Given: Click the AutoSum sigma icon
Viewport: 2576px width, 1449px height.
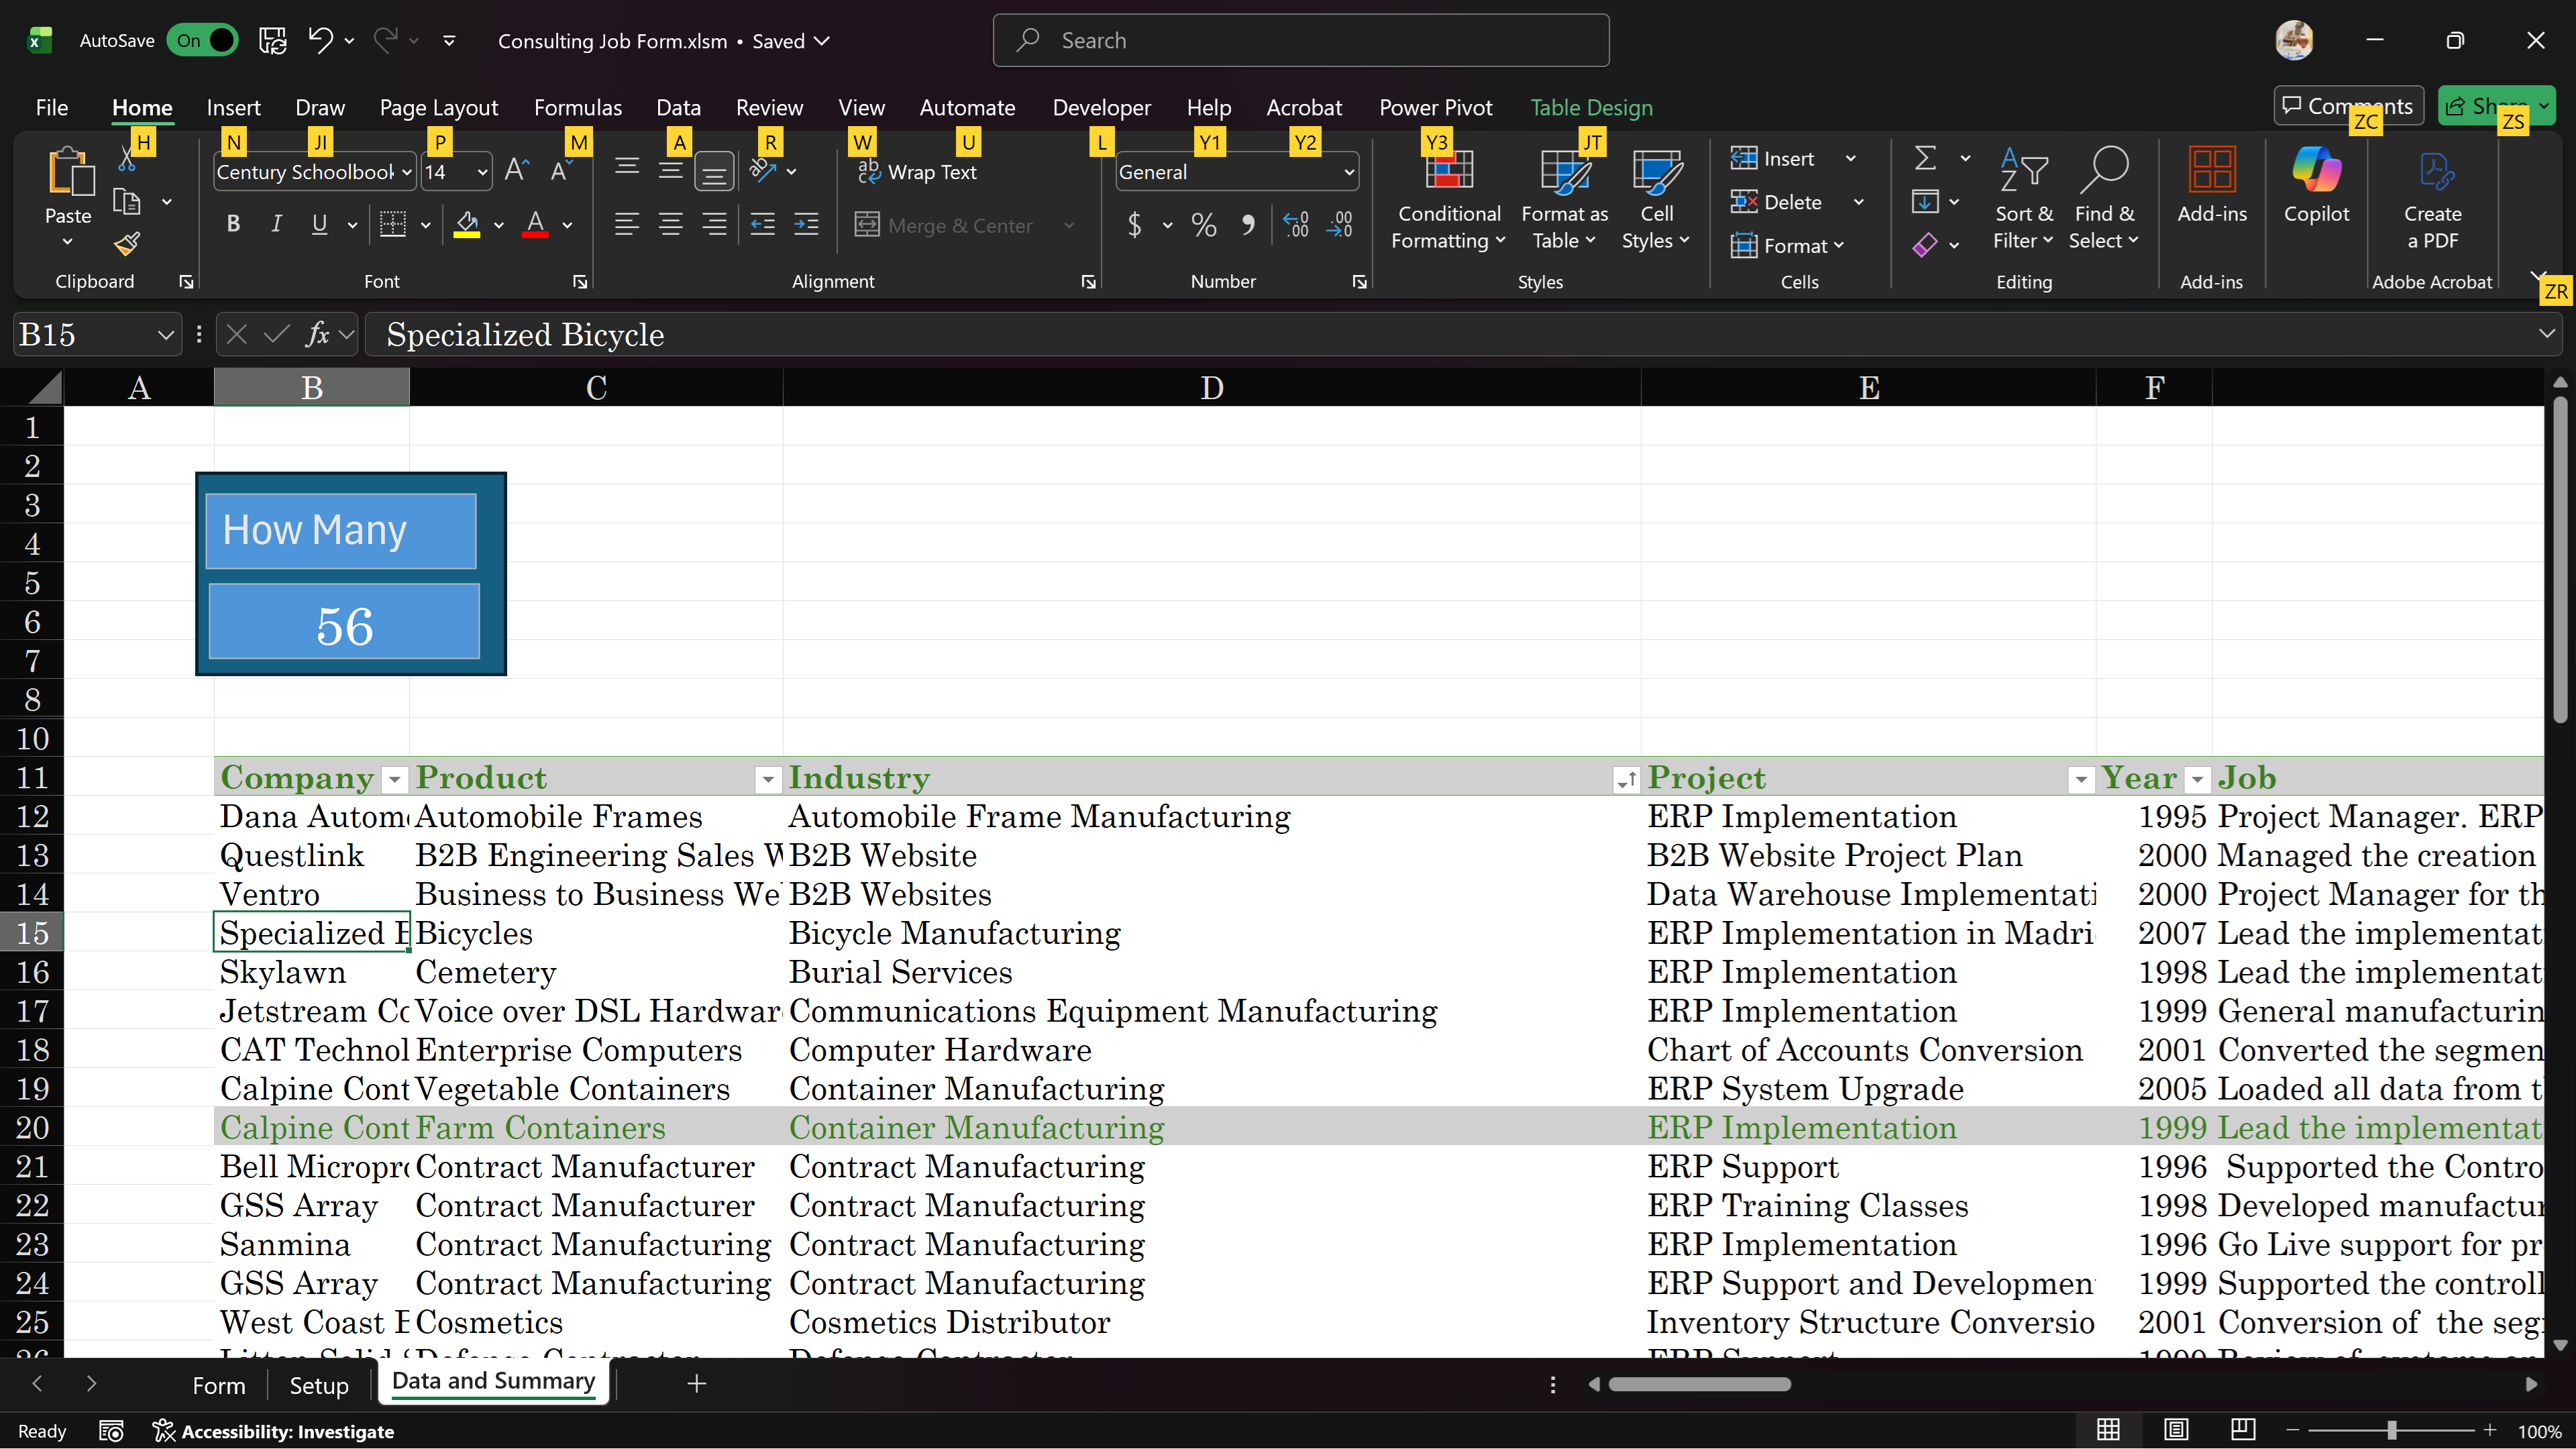Looking at the screenshot, I should click(x=1925, y=158).
